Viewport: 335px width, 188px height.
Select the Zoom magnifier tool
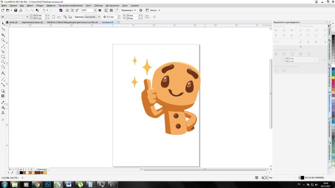point(3,40)
